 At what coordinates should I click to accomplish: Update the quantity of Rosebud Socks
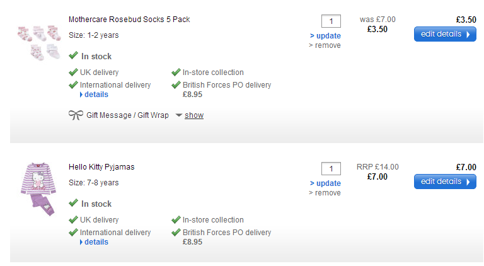[x=325, y=35]
